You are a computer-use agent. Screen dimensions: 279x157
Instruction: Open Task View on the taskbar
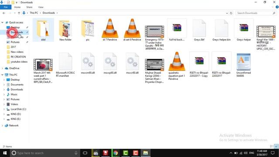pyautogui.click(x=85, y=153)
